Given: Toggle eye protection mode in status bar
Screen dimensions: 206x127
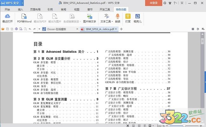Looking at the screenshot, I should pyautogui.click(x=150, y=125).
